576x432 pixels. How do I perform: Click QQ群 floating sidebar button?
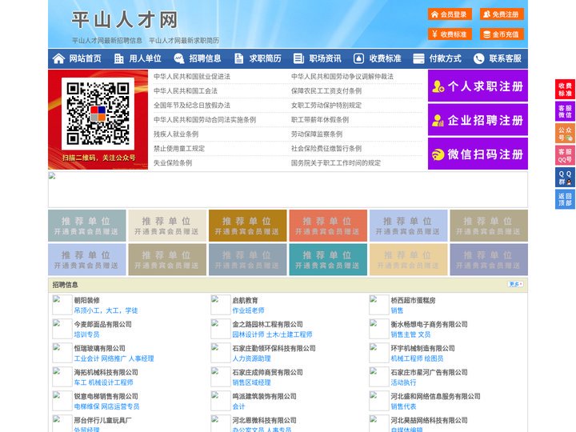pos(565,178)
